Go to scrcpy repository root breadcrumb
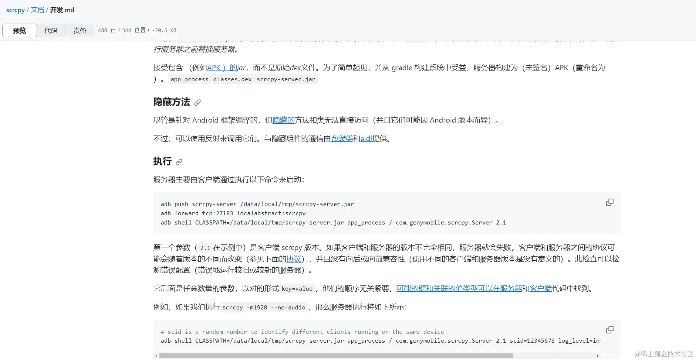The height and width of the screenshot is (360, 696). 15,10
